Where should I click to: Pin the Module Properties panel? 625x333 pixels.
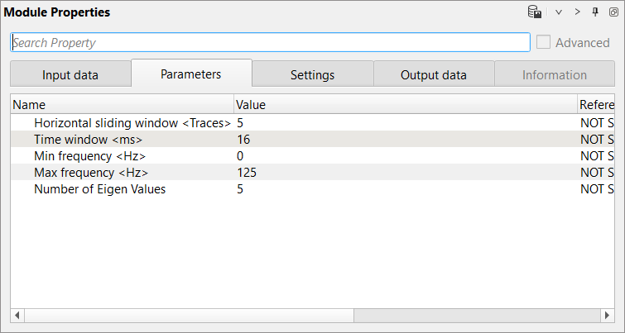[x=595, y=12]
